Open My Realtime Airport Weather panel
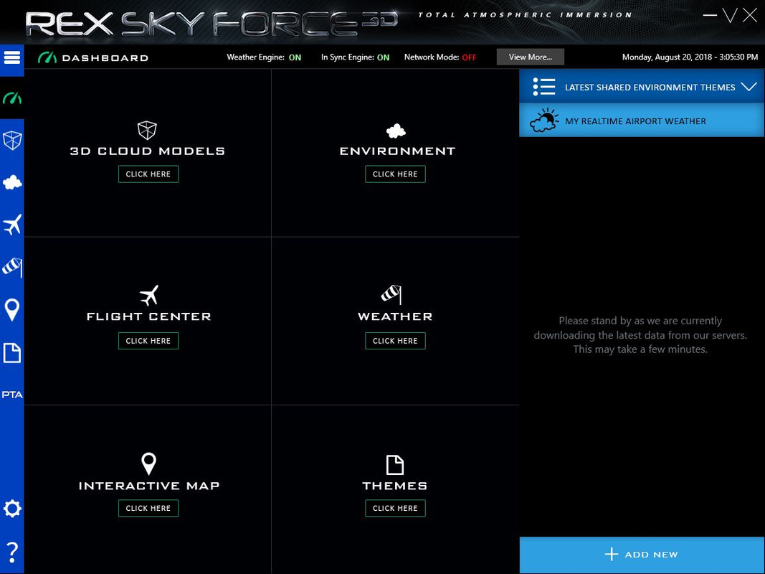The image size is (765, 574). [x=642, y=121]
